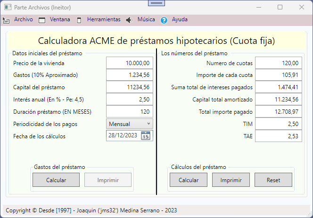Screen dimensions: 313x218
Task: Click the Ayuda question mark icon
Action: pos(164,20)
